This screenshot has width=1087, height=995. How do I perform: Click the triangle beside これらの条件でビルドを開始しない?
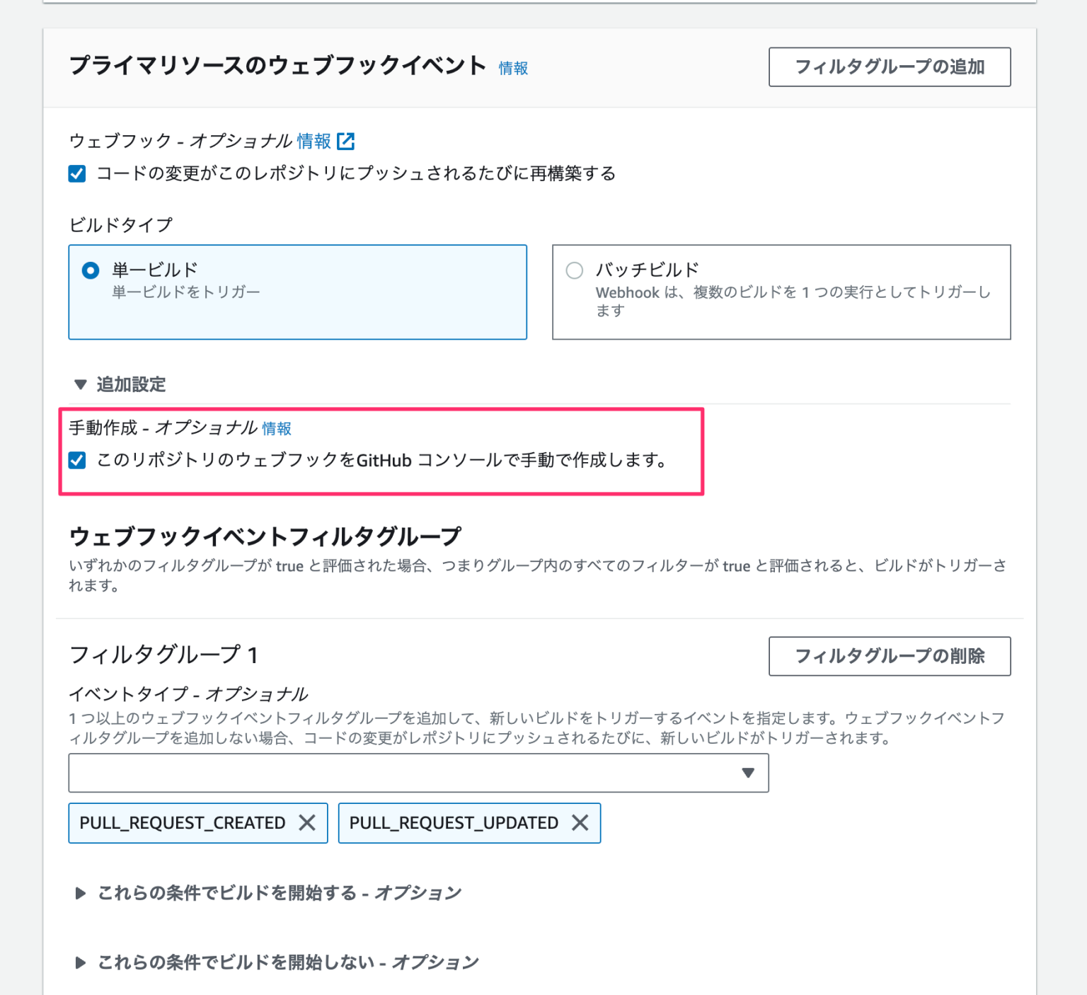pos(80,962)
